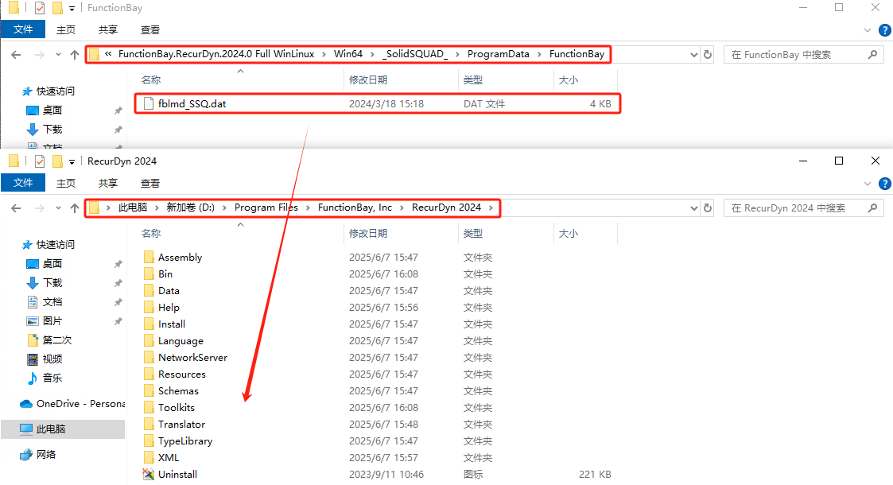The width and height of the screenshot is (893, 485).
Task: Open address bar history dropdown in RecurDyn 2024 window
Action: click(693, 208)
